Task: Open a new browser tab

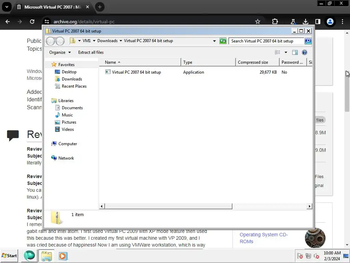Action: click(99, 7)
